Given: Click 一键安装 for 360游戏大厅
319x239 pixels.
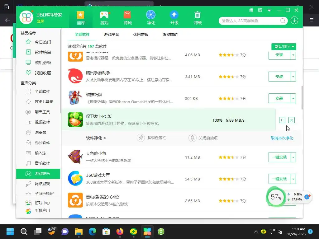Looking at the screenshot, I should (x=279, y=179).
